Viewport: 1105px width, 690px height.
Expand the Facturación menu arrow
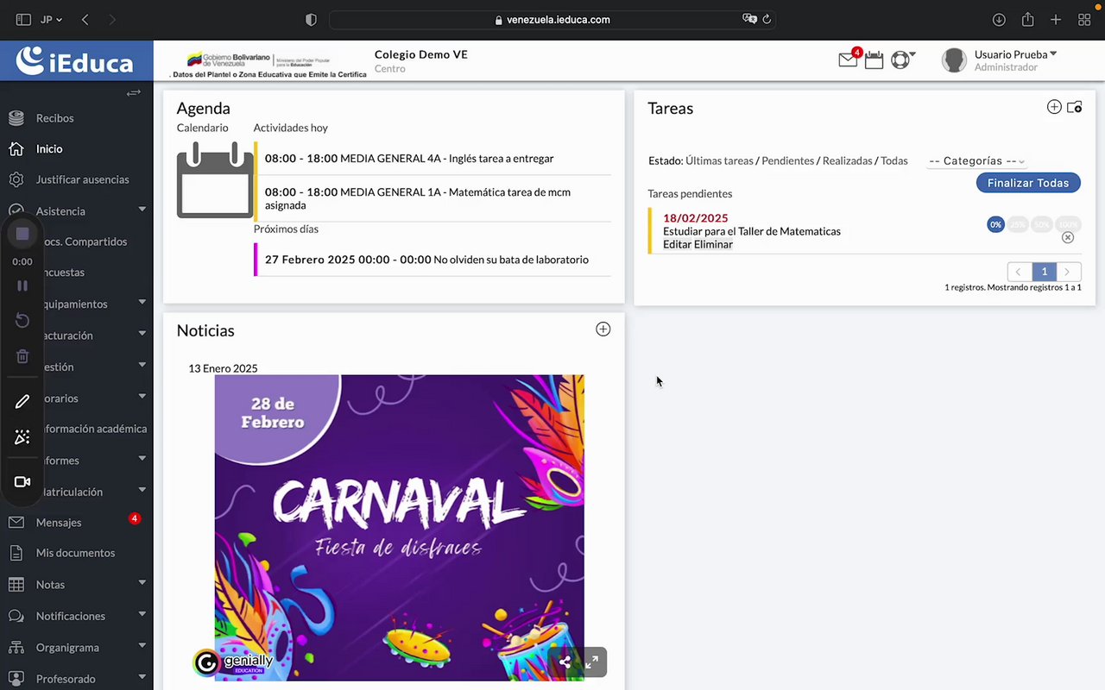142,335
